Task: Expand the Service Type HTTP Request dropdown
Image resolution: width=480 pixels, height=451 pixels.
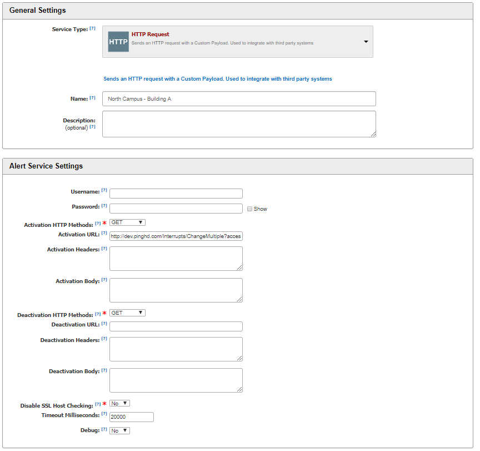Action: [238, 42]
